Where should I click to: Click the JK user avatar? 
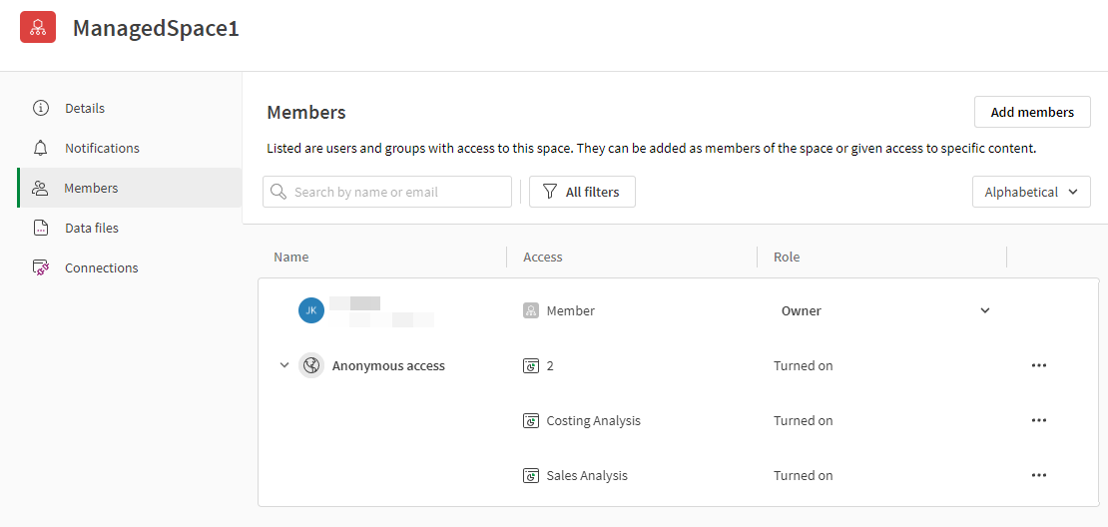311,310
